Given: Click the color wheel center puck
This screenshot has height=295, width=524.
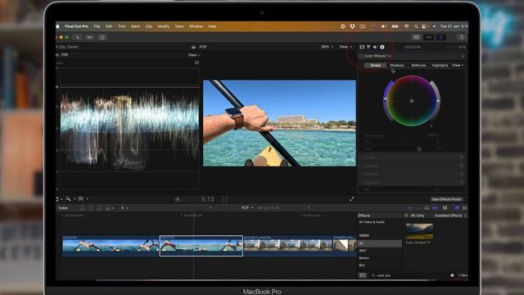Looking at the screenshot, I should click(412, 101).
